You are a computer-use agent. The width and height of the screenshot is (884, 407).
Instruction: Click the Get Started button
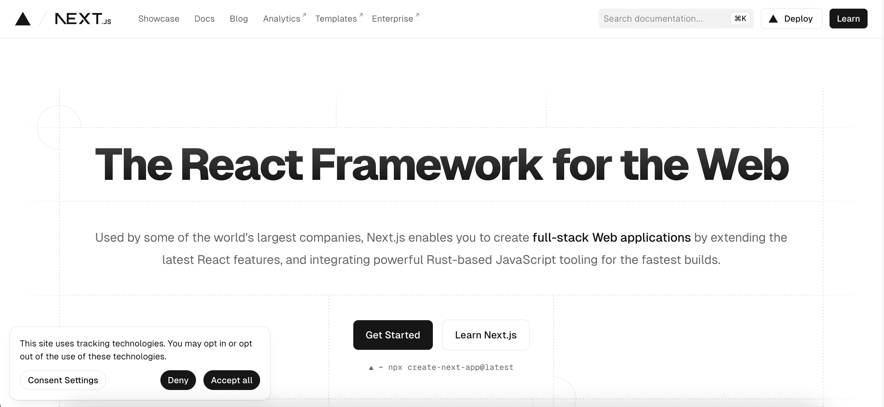pyautogui.click(x=393, y=335)
